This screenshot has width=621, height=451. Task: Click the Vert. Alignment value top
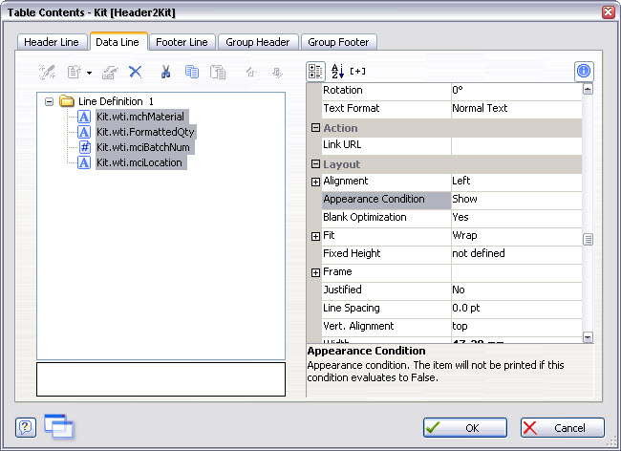[517, 327]
